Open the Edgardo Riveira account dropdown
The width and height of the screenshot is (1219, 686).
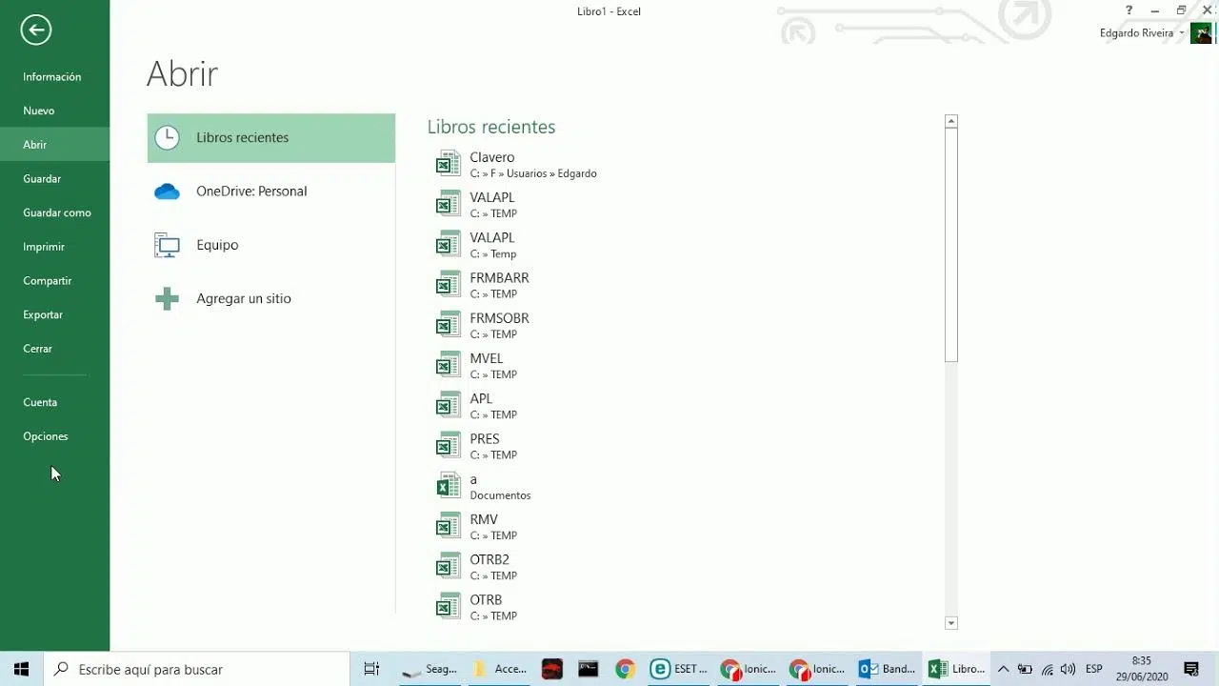tap(1142, 33)
